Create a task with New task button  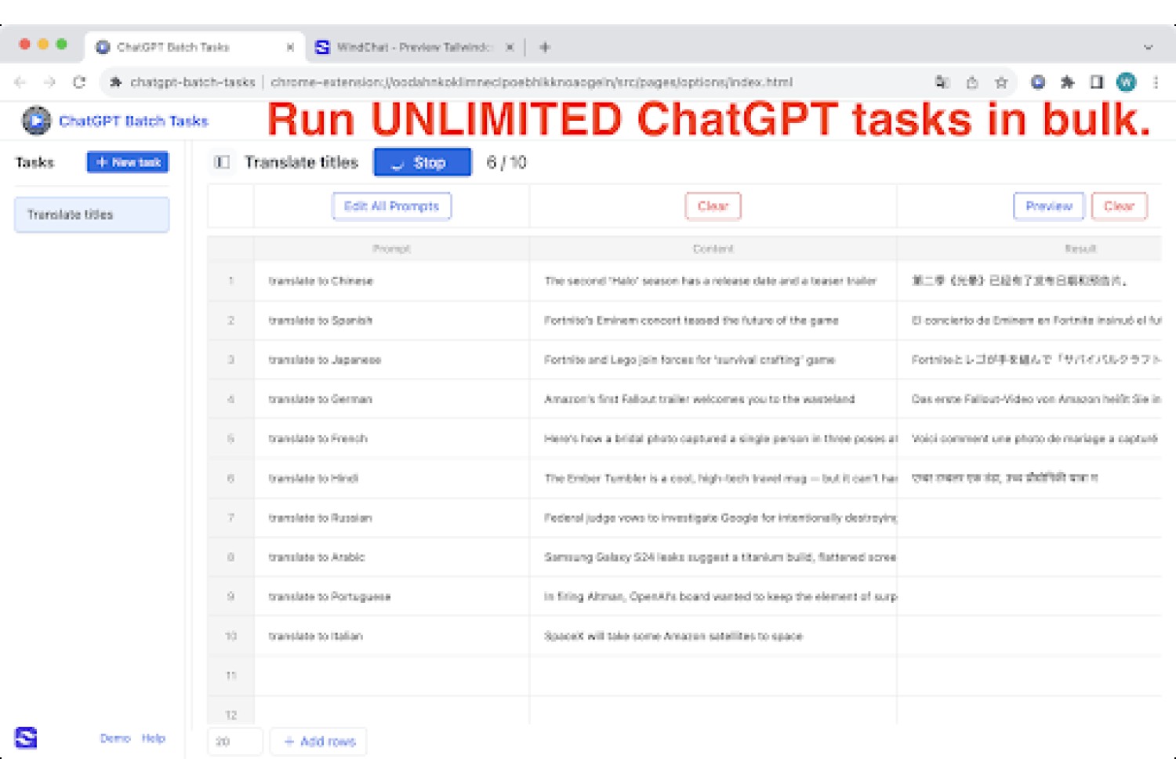pos(128,162)
